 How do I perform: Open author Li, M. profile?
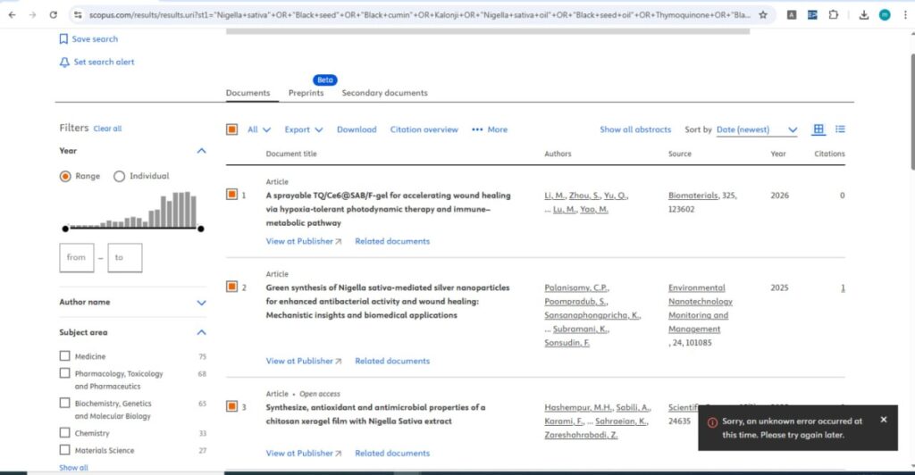pyautogui.click(x=554, y=196)
